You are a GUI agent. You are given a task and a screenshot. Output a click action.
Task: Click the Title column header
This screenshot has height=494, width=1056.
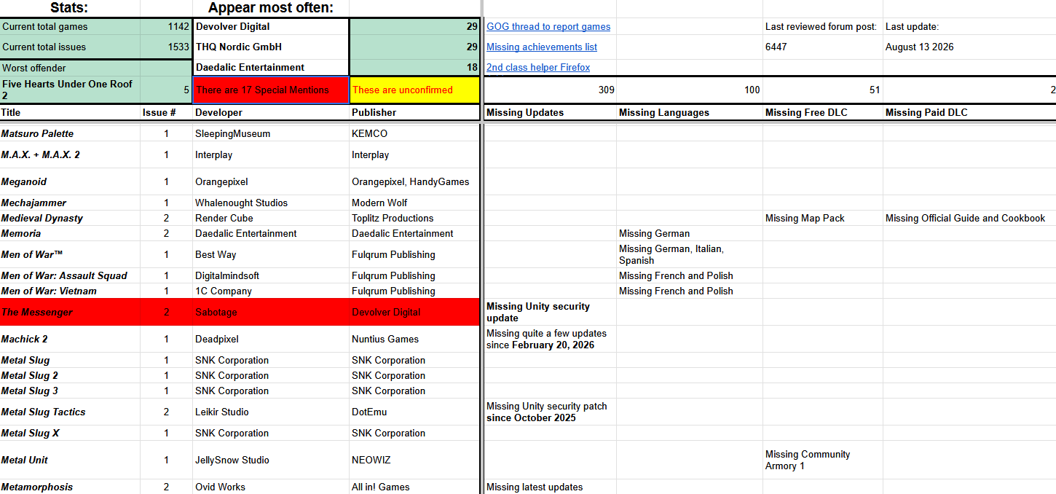point(70,113)
